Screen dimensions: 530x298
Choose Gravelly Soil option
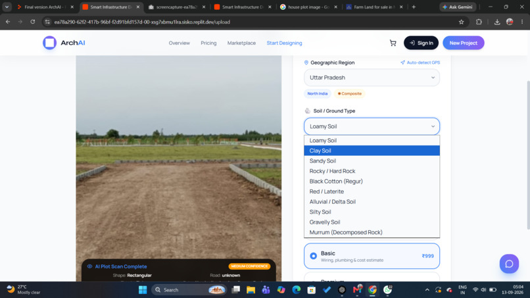point(372,222)
